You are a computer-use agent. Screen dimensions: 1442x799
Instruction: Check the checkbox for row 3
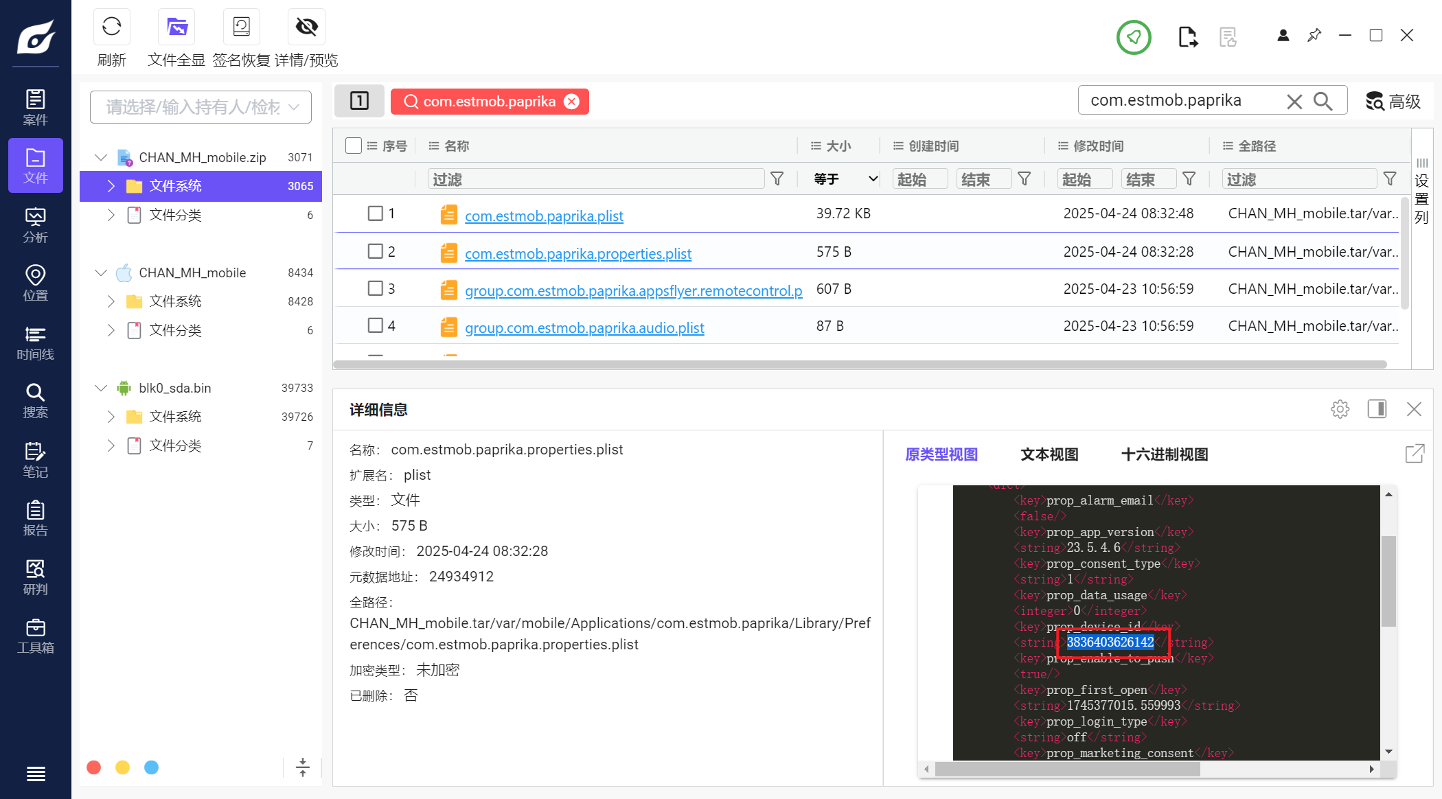[x=375, y=288]
